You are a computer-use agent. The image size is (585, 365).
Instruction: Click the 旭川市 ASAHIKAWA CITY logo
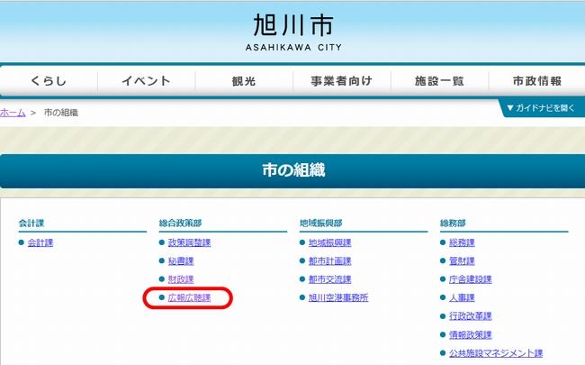292,32
